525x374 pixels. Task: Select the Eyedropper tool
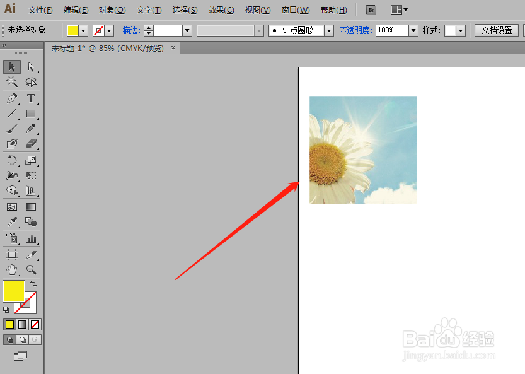coord(12,222)
